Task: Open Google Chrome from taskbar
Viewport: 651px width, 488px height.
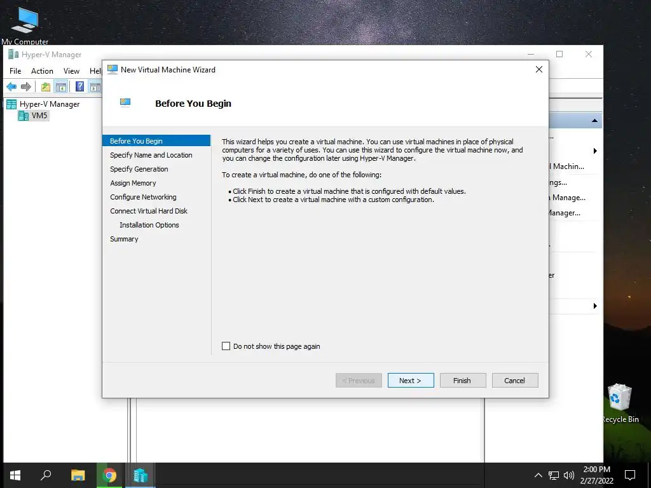Action: [109, 475]
